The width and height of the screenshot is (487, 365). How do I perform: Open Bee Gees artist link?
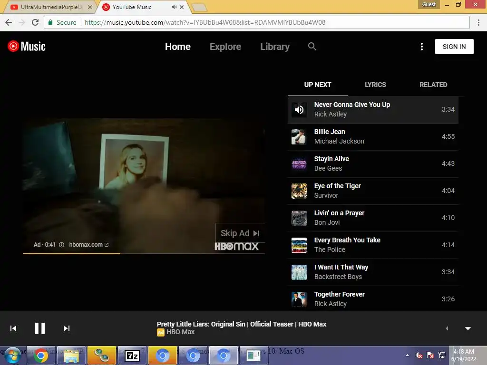pyautogui.click(x=328, y=168)
